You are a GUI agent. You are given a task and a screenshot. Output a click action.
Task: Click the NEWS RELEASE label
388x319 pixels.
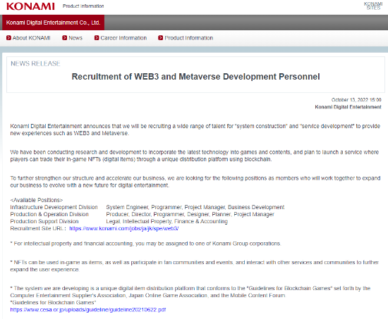[35, 63]
